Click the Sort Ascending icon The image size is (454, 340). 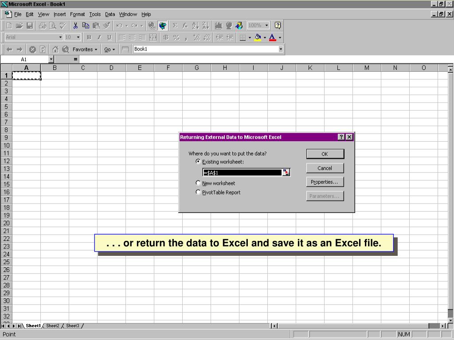point(196,25)
